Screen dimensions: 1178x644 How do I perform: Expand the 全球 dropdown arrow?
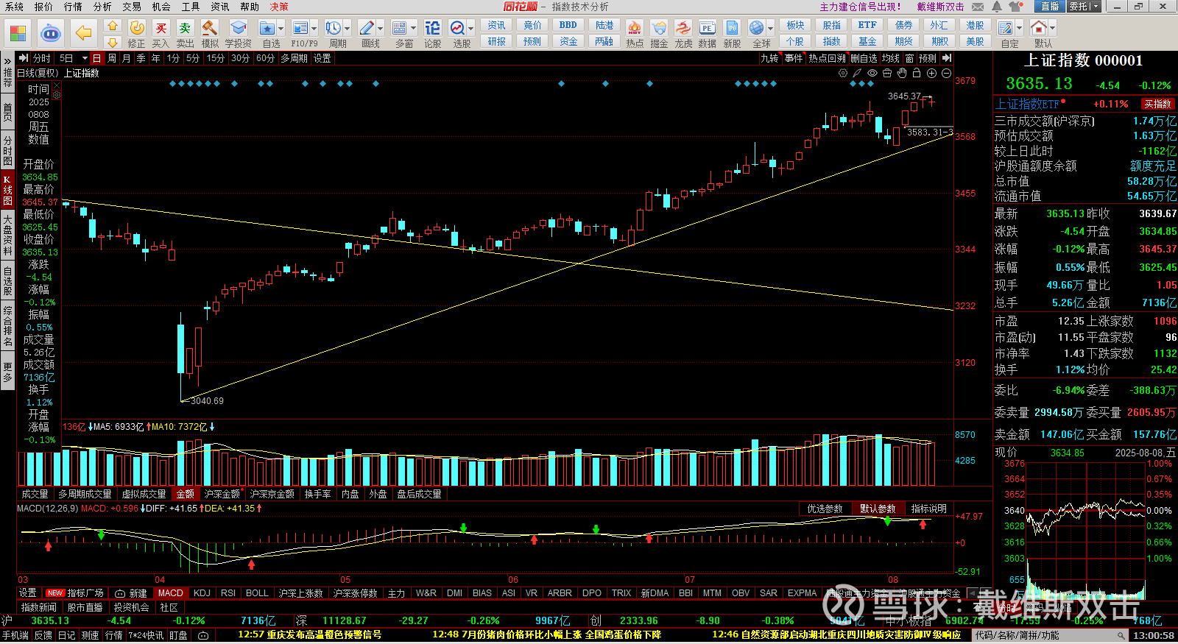pos(771,29)
